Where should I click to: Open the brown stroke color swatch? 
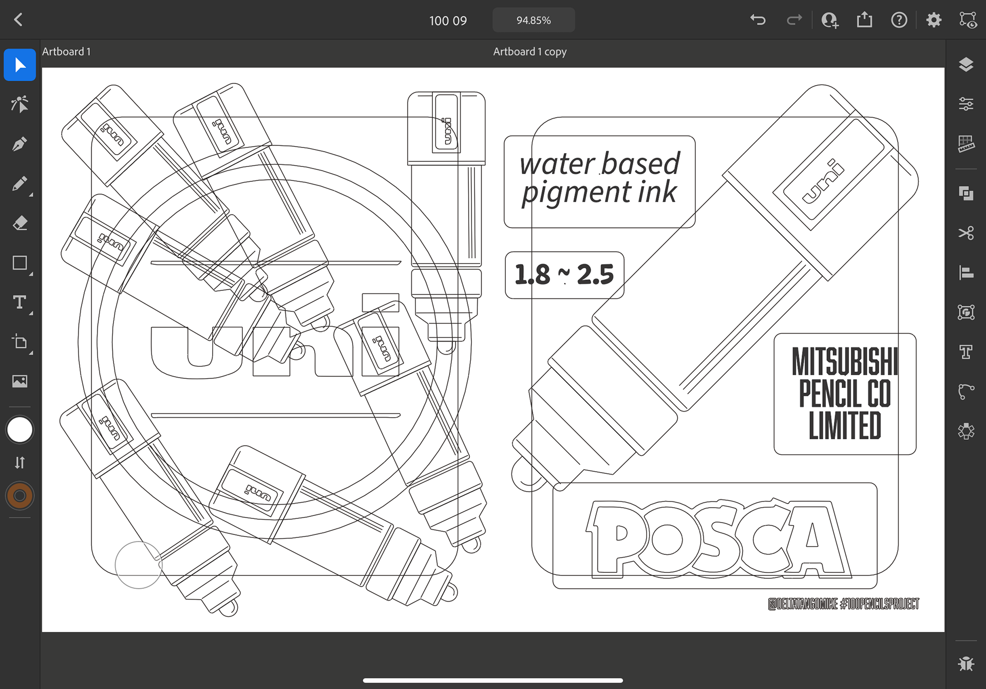[20, 496]
